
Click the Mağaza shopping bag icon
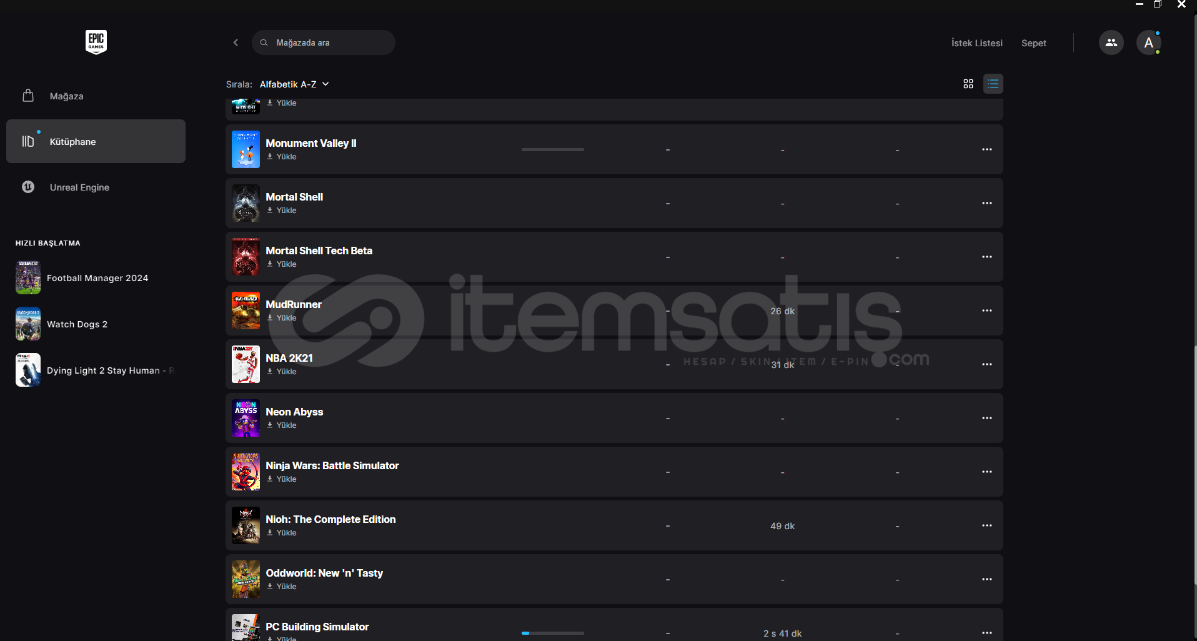pyautogui.click(x=28, y=96)
